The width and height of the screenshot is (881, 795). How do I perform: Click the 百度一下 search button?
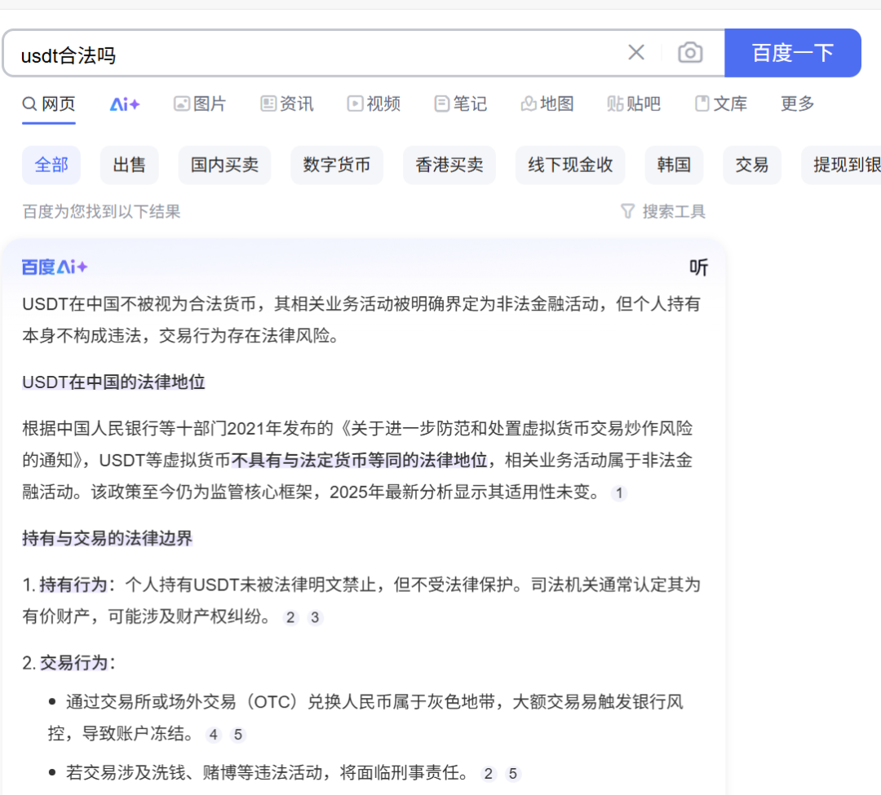(x=792, y=53)
